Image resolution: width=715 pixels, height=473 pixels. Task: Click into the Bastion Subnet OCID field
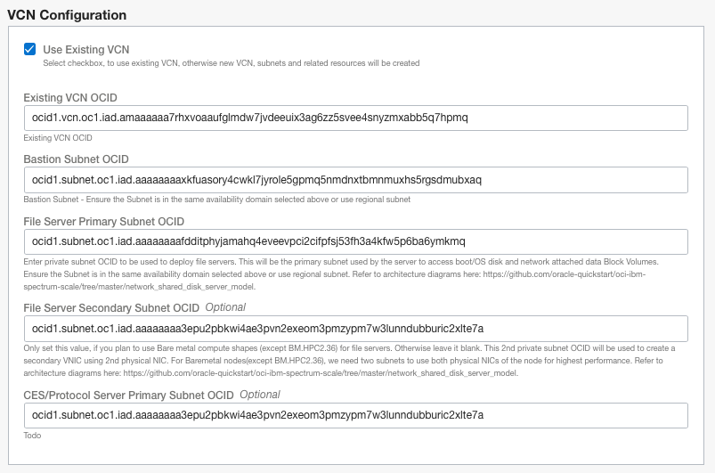(x=356, y=180)
